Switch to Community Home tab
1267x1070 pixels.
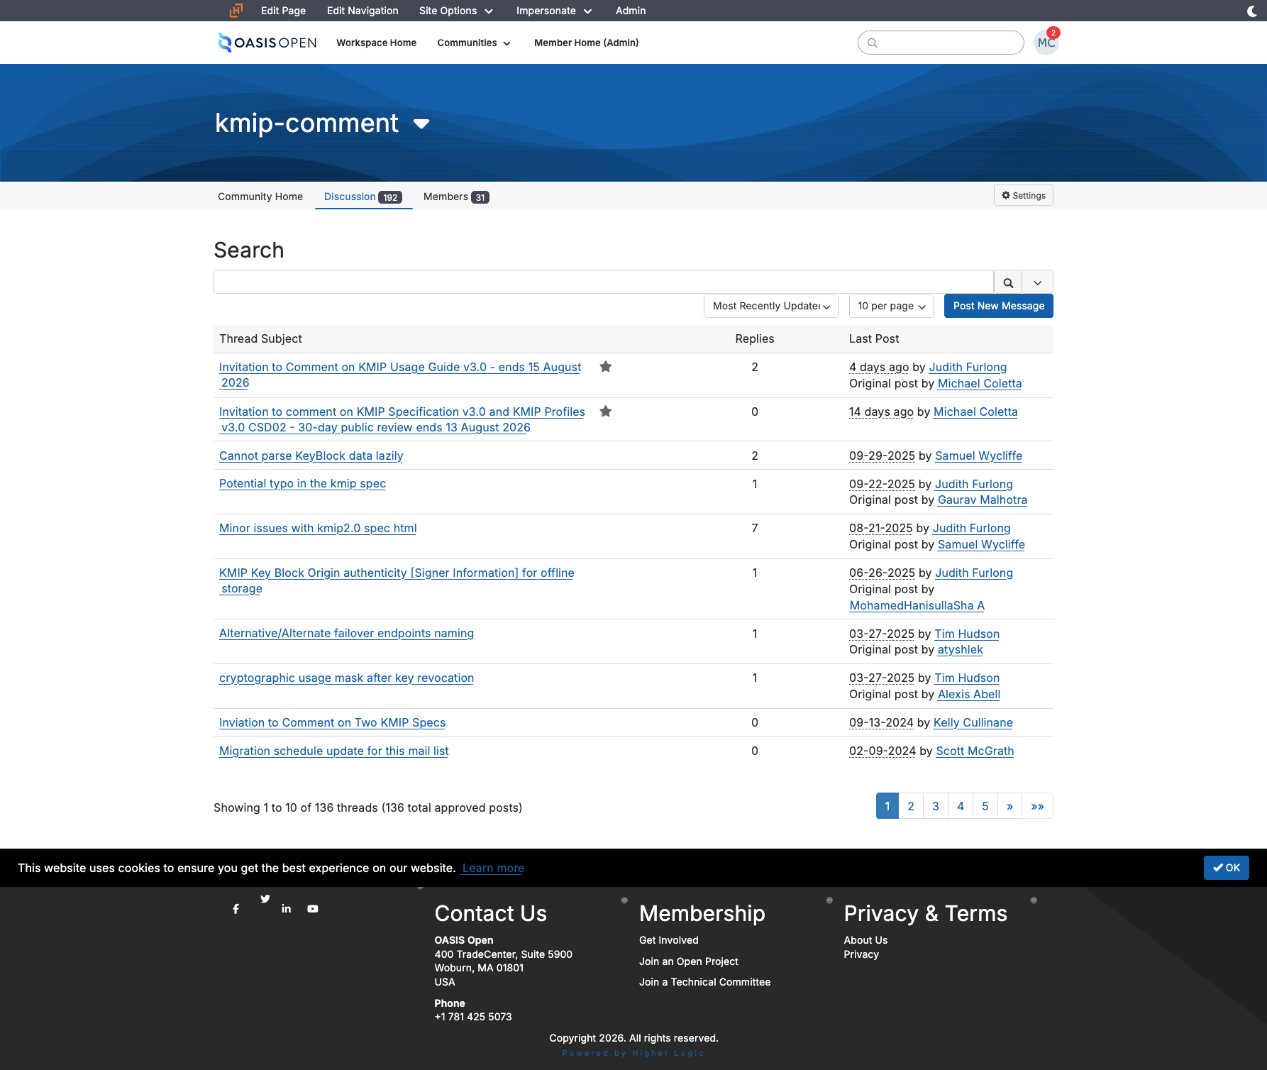260,197
